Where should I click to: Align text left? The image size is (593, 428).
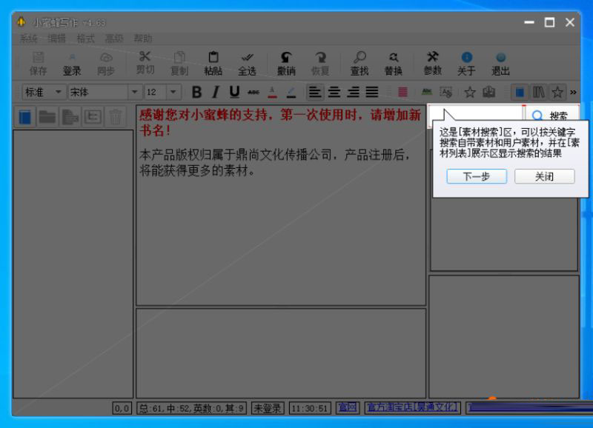pyautogui.click(x=314, y=92)
